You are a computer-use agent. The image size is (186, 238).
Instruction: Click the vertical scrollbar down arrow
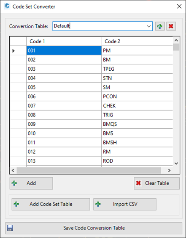176,163
